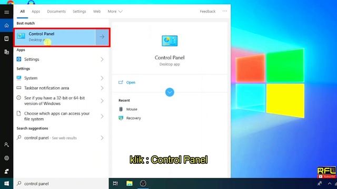The height and width of the screenshot is (189, 337).
Task: Click the System monitor icon
Action: point(19,78)
